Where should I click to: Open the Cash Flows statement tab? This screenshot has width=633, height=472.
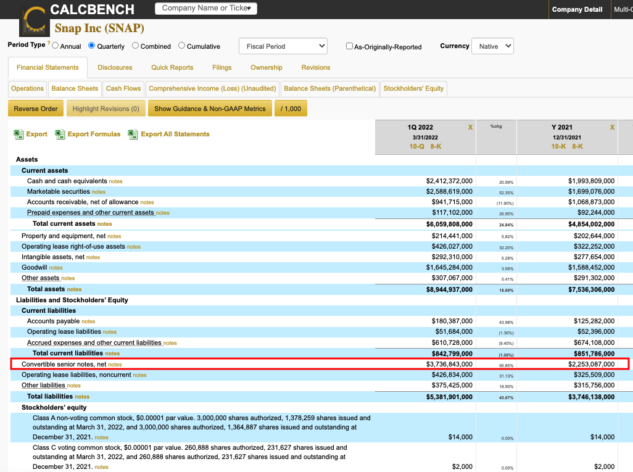tap(123, 89)
